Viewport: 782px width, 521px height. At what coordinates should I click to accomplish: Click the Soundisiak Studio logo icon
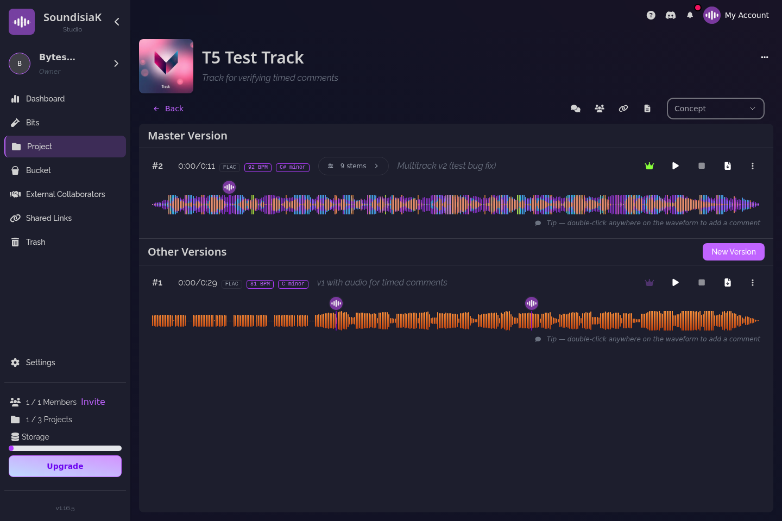tap(22, 22)
